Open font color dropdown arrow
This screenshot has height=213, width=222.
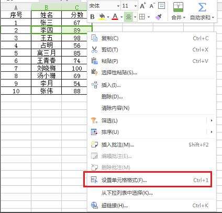121,17
